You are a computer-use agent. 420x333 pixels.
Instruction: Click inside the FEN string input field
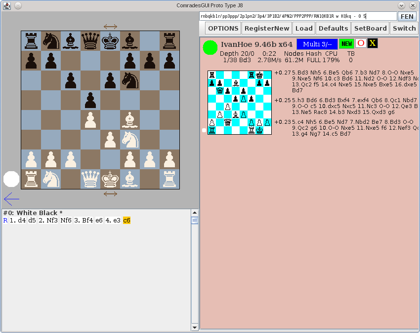click(297, 16)
